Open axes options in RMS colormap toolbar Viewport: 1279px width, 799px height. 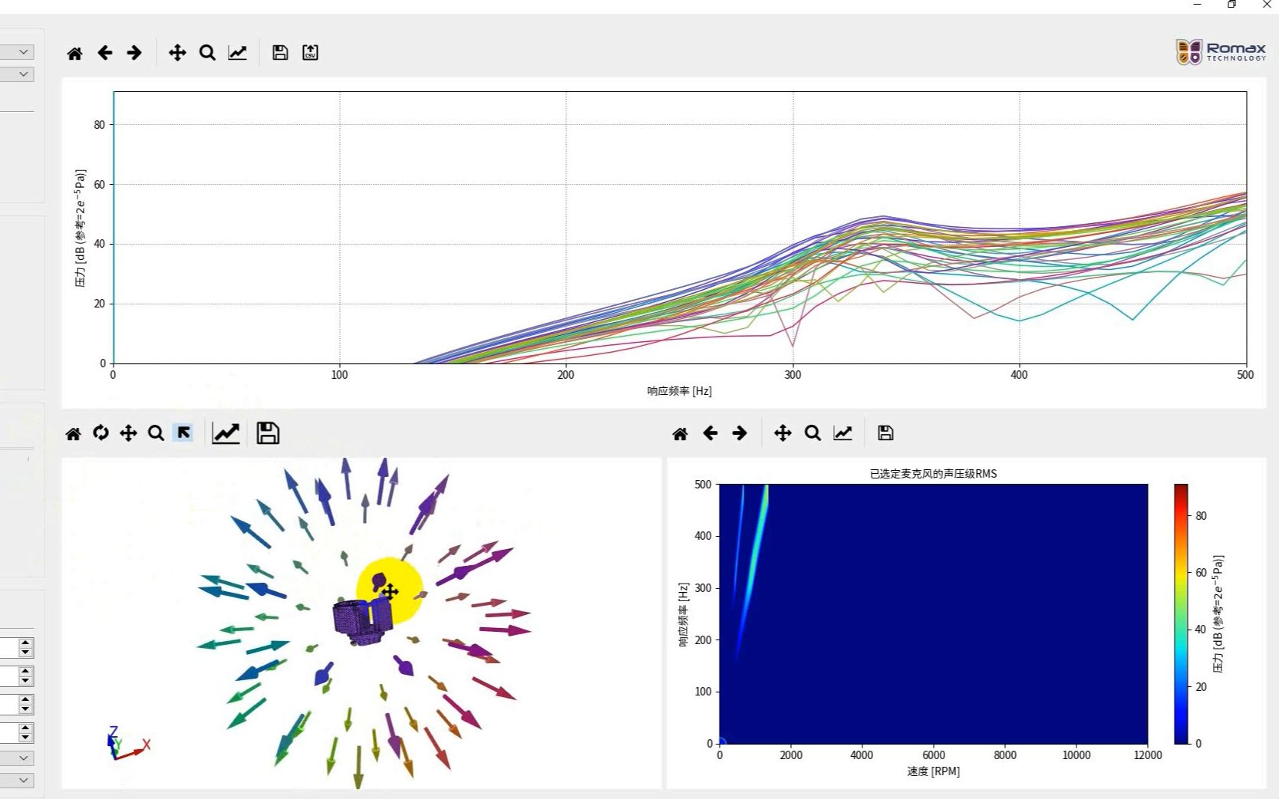(842, 433)
